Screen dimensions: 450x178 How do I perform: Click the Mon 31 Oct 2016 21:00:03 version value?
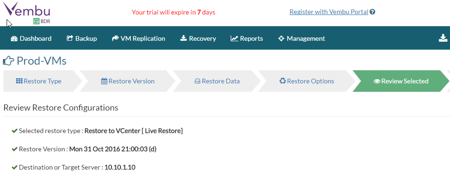[113, 149]
